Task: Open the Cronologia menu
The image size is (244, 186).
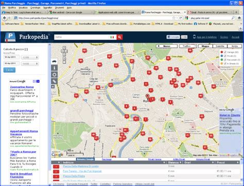Action: [x=35, y=8]
